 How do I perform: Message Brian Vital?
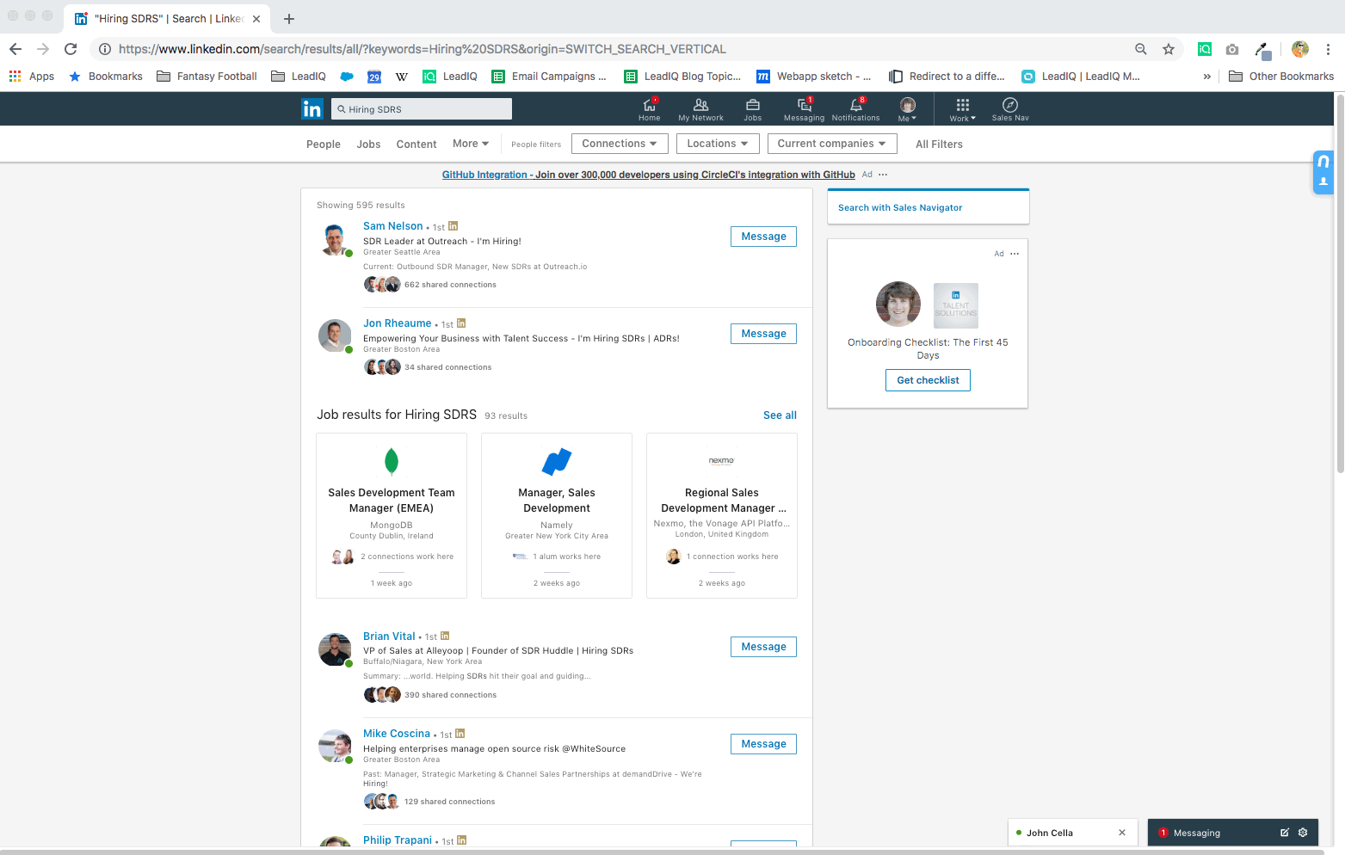(x=763, y=647)
